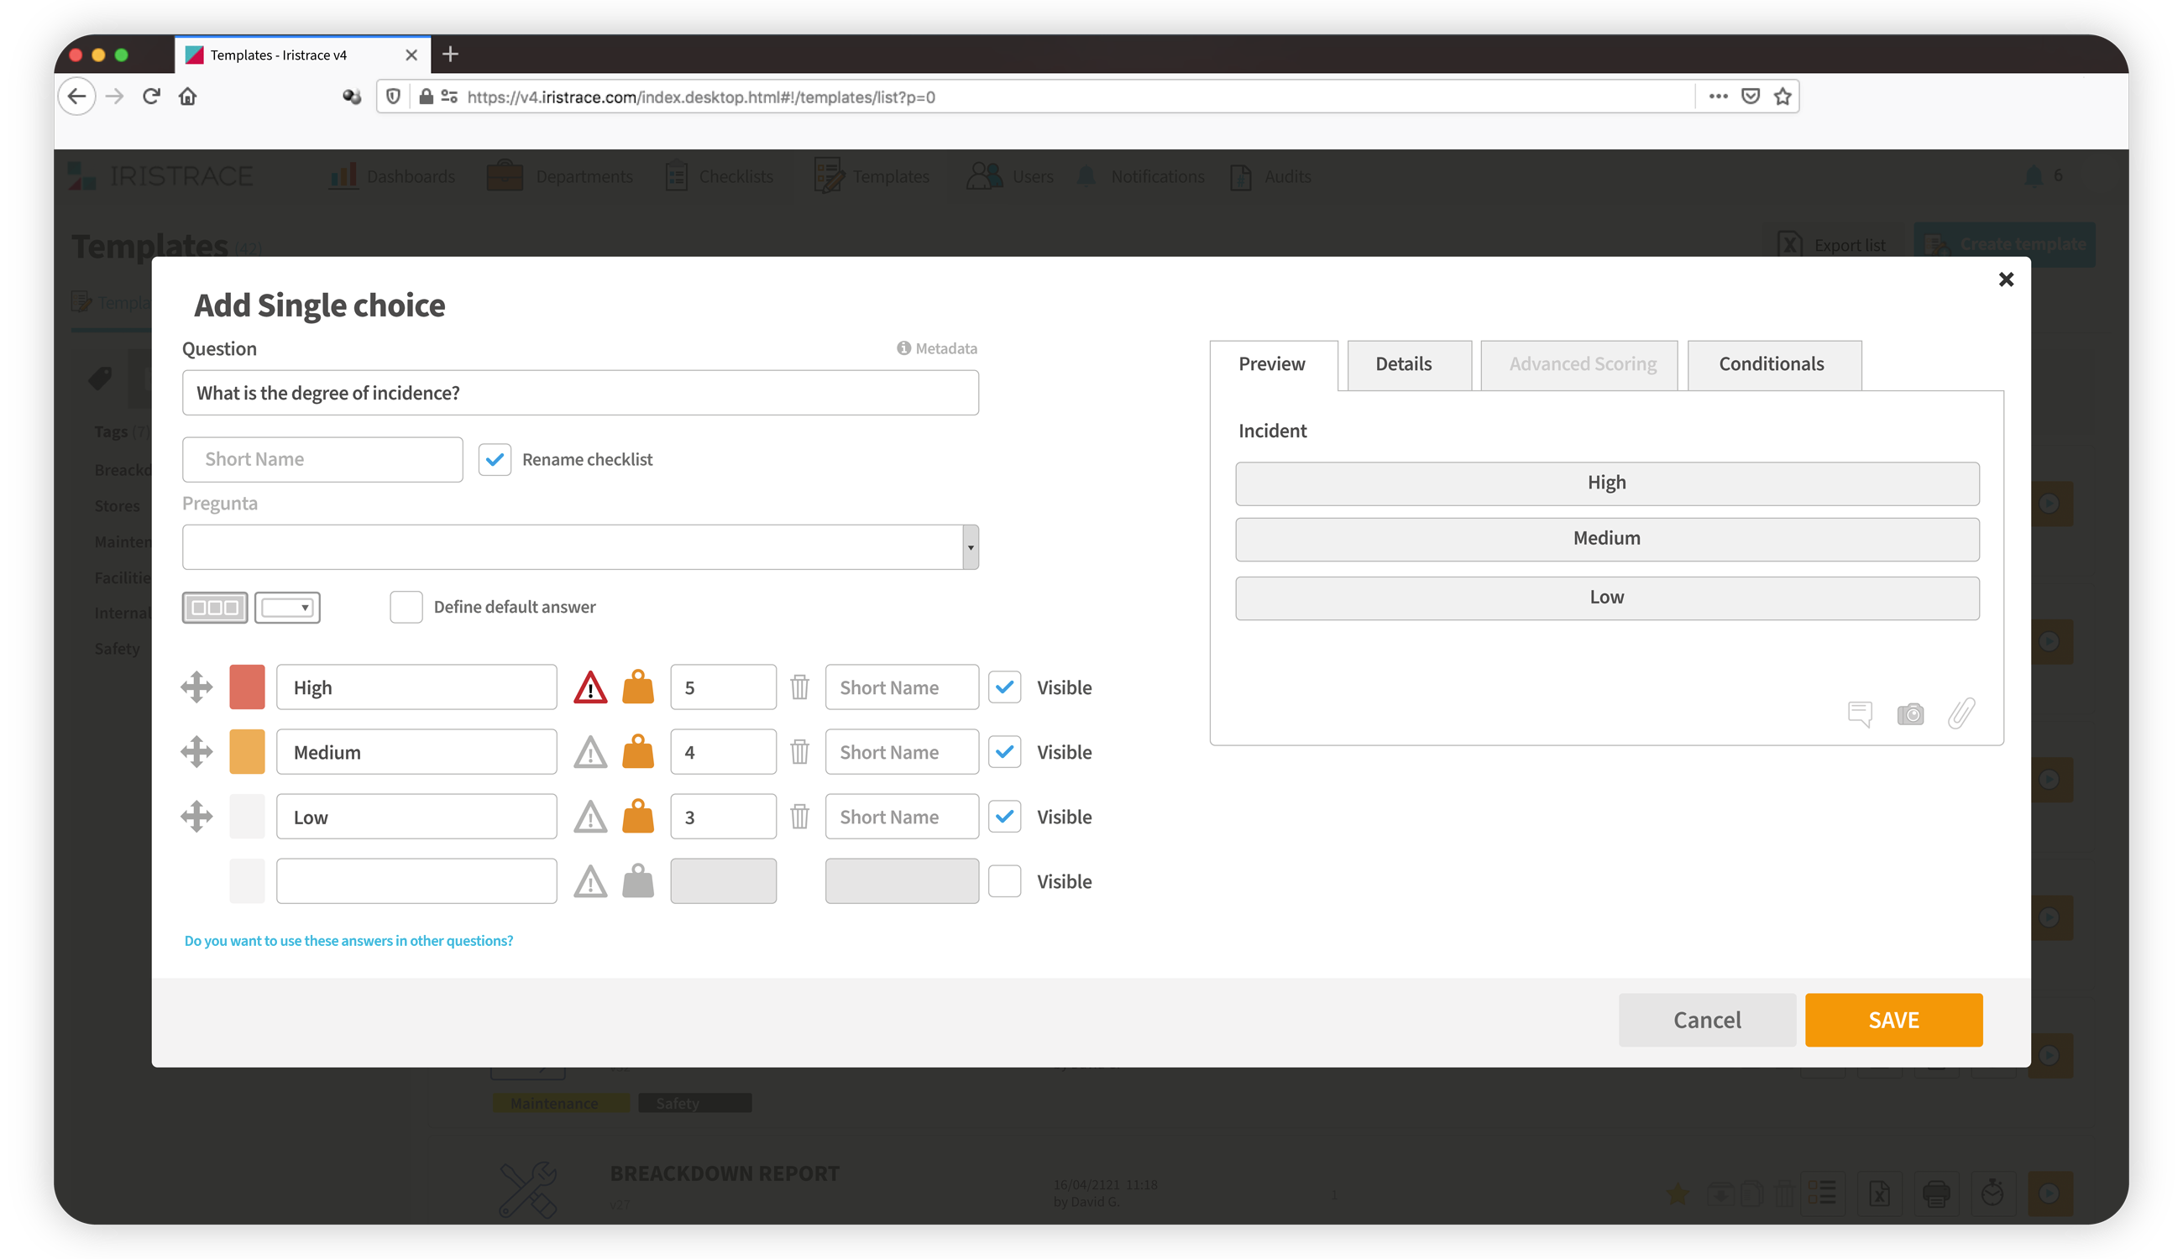This screenshot has height=1259, width=2183.
Task: Click the reuse answers in other questions link
Action: pyautogui.click(x=348, y=941)
